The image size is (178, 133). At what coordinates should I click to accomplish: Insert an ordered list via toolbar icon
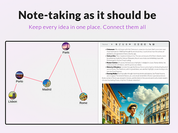point(135,44)
